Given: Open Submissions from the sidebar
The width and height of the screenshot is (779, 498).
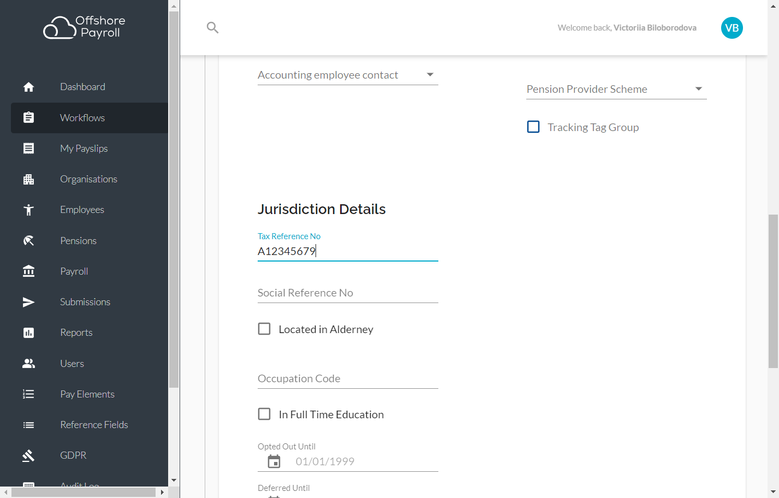Looking at the screenshot, I should click(x=90, y=302).
